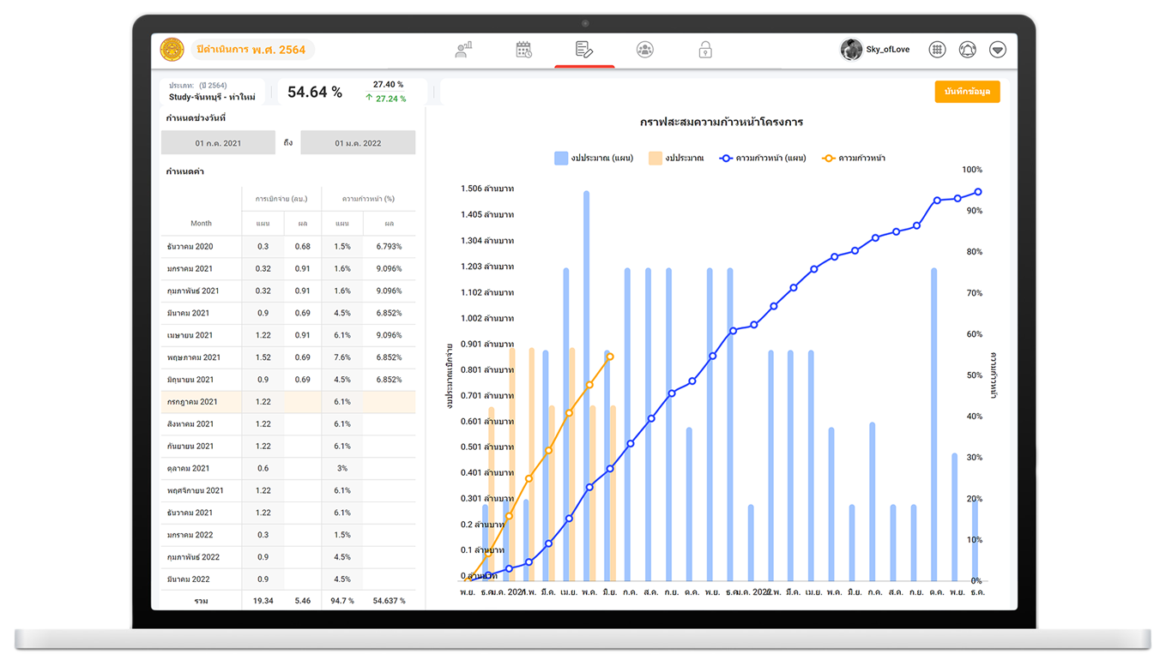Click the บันทึกข้อมูล save button
1172x666 pixels.
click(x=967, y=92)
